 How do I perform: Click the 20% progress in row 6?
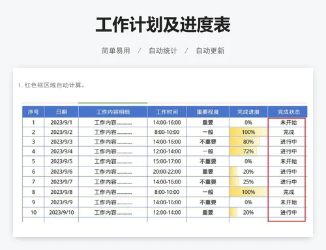pos(248,172)
